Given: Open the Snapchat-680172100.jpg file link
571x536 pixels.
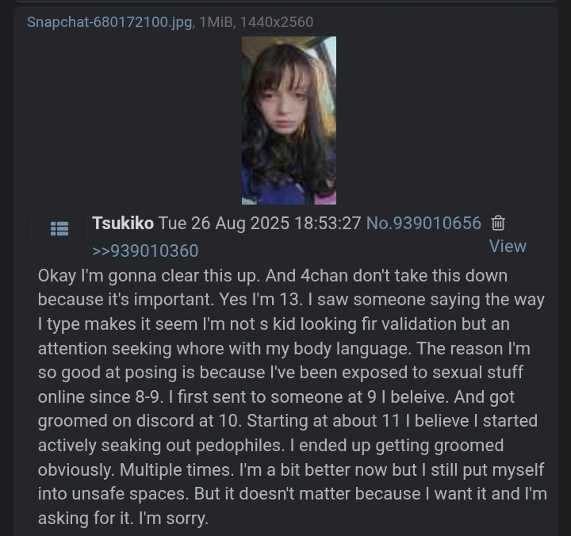Looking at the screenshot, I should pos(109,22).
